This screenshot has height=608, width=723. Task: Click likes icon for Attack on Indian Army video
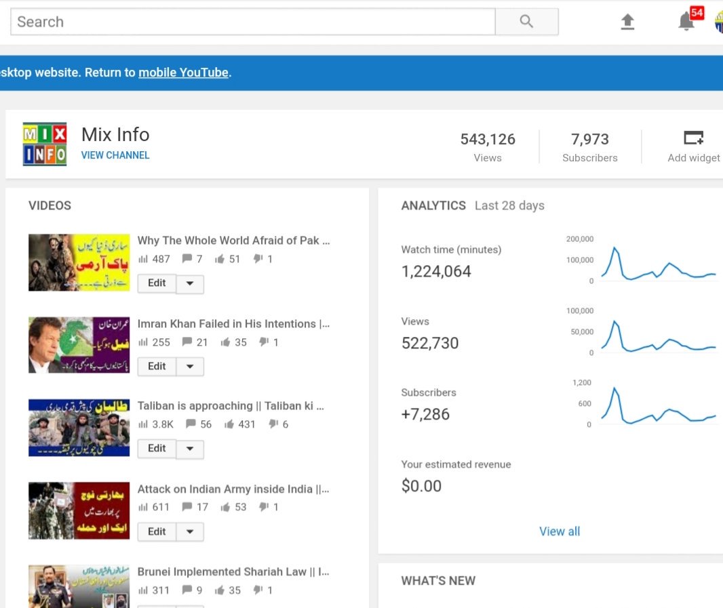[225, 507]
